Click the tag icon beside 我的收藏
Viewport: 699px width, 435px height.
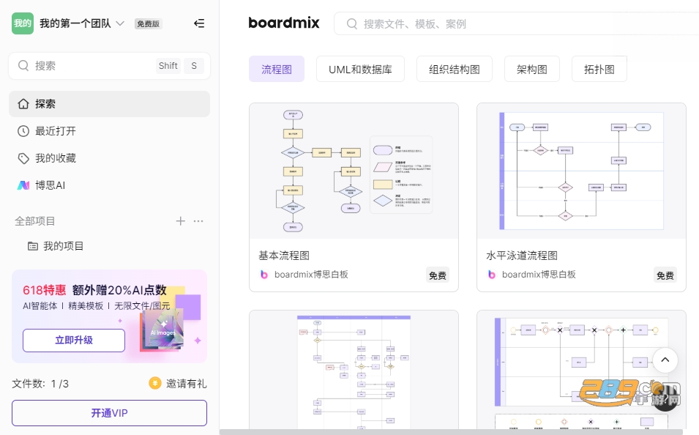pos(23,158)
